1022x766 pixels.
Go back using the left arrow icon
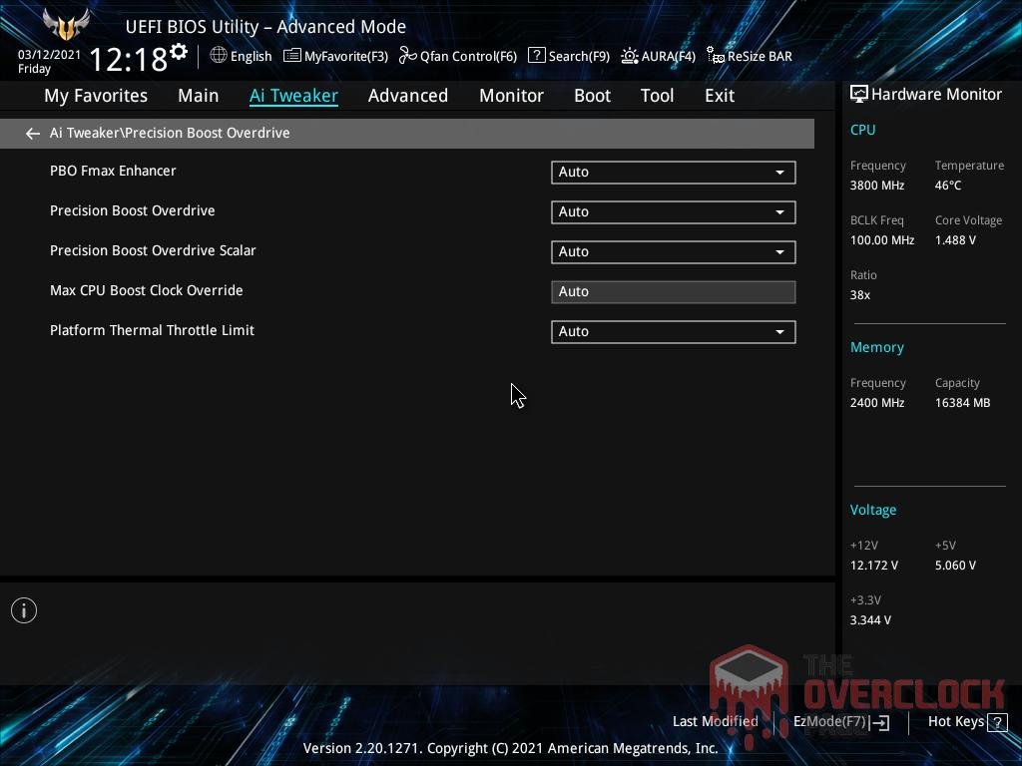point(32,133)
